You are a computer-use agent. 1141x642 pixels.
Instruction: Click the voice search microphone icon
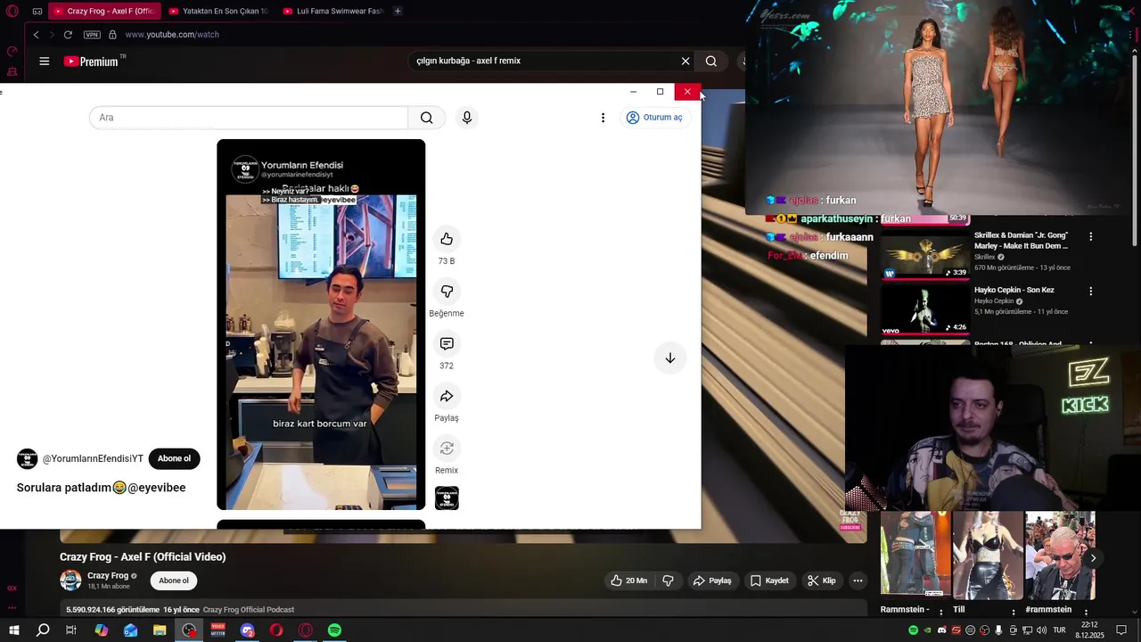[466, 118]
